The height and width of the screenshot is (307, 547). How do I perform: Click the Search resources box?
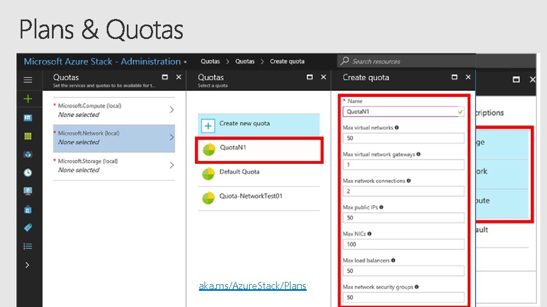406,61
